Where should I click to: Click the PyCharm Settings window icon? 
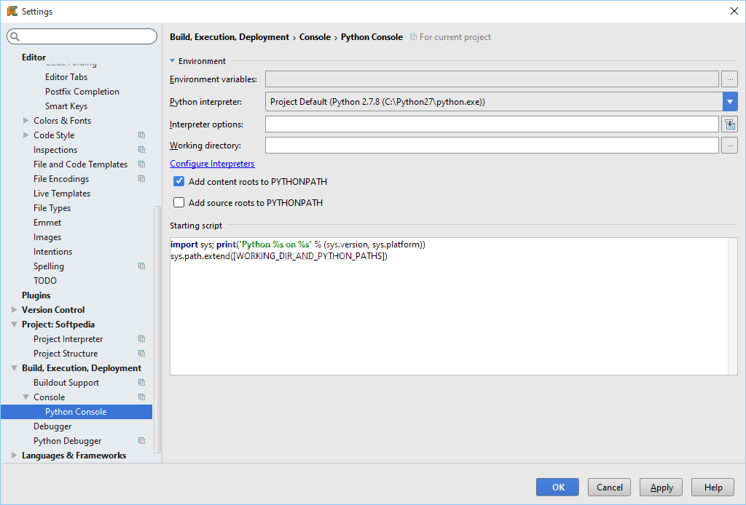pyautogui.click(x=12, y=11)
